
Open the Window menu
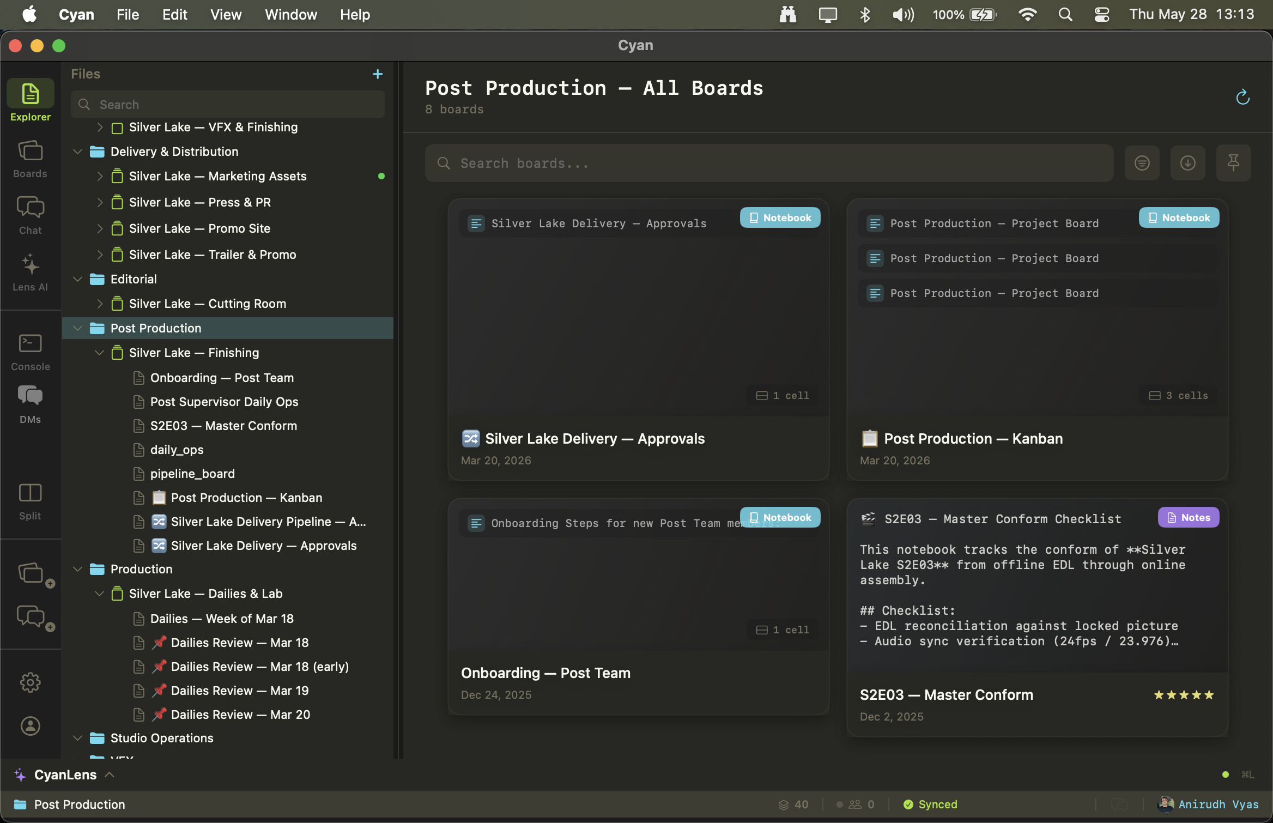coord(291,15)
